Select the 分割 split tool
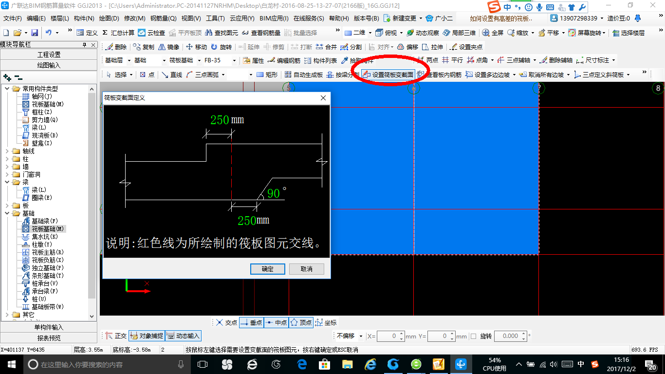Viewport: 665px width, 374px height. click(351, 47)
